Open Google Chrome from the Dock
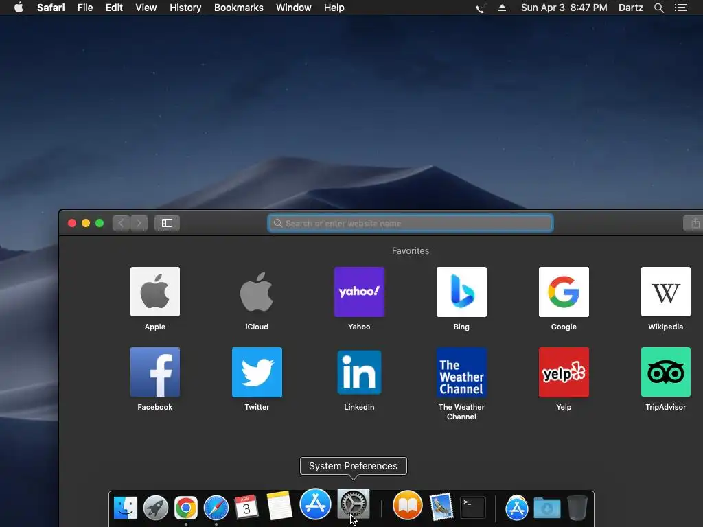703x527 pixels. click(185, 508)
